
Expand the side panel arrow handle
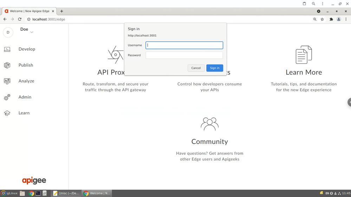tap(350, 102)
